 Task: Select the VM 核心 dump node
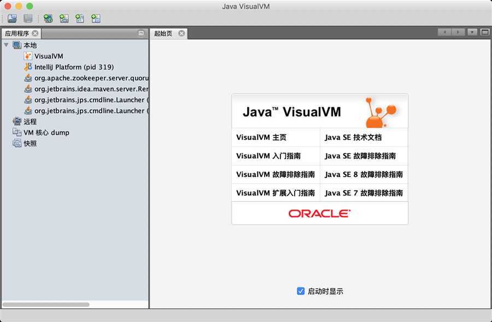point(46,133)
